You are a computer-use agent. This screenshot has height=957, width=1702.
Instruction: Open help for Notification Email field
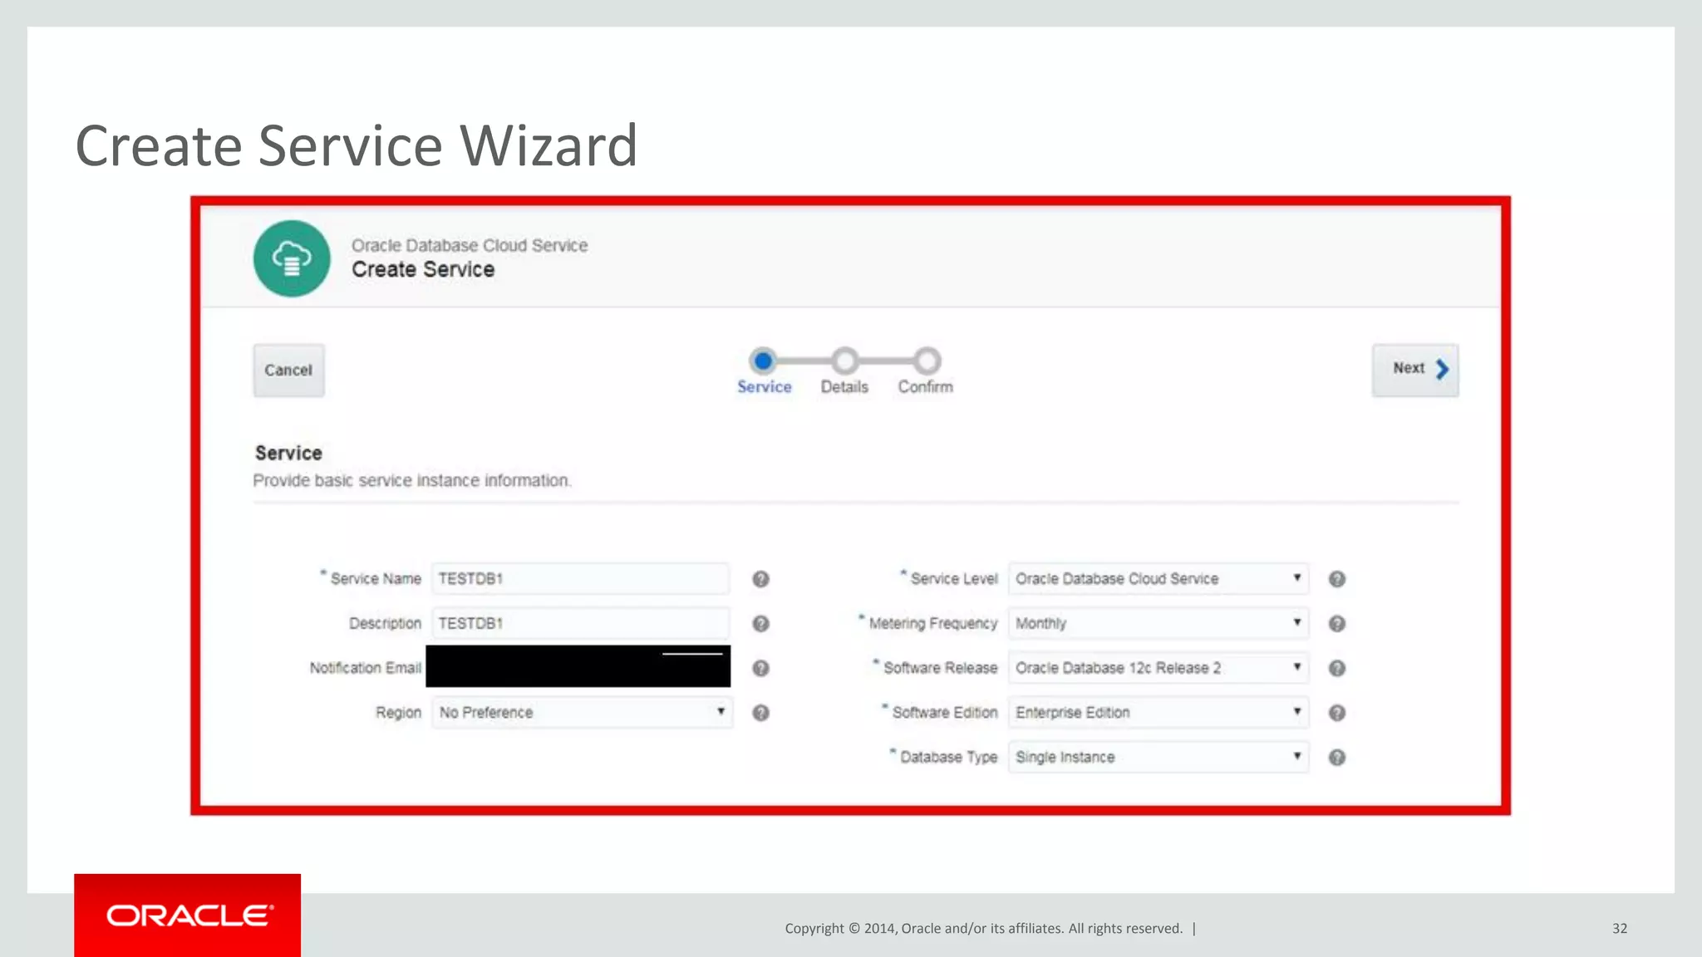pos(760,668)
